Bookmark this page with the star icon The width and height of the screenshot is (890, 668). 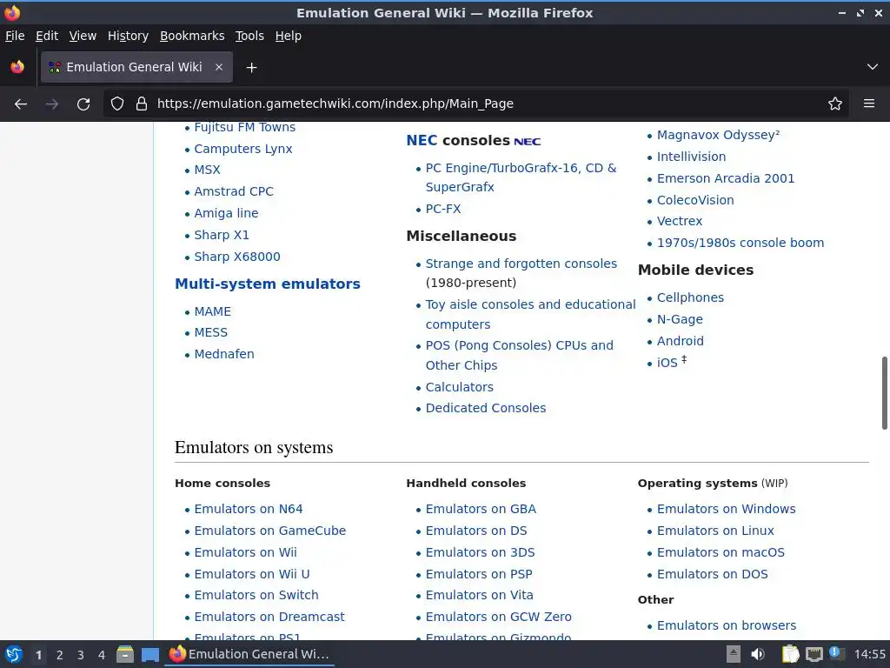pyautogui.click(x=835, y=104)
